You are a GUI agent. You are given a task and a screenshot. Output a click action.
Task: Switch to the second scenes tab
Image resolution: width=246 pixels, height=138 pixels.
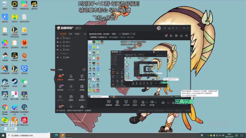(70, 34)
